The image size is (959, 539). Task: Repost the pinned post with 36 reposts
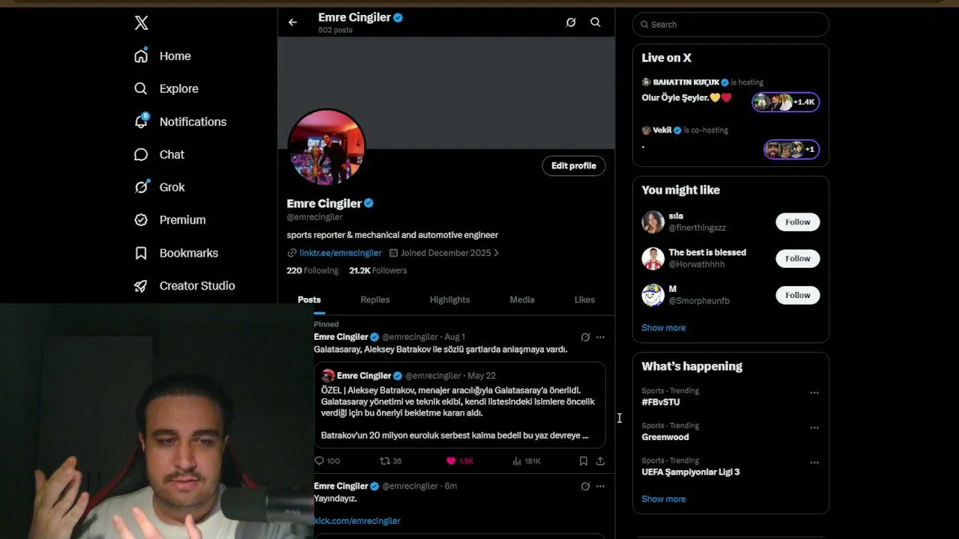click(390, 461)
